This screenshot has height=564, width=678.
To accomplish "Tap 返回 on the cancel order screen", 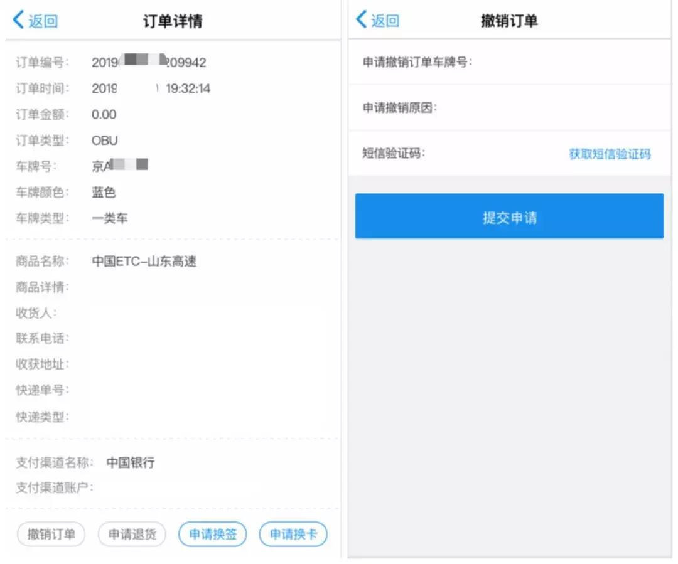I will [x=380, y=20].
